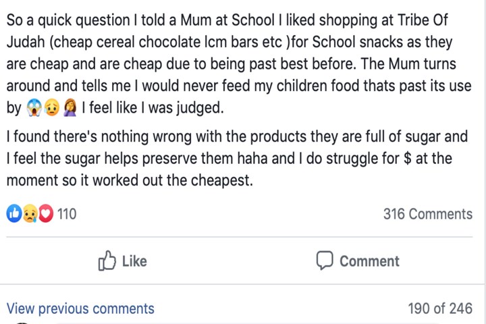Click the crying face reaction icon
486x324 pixels.
[x=30, y=214]
